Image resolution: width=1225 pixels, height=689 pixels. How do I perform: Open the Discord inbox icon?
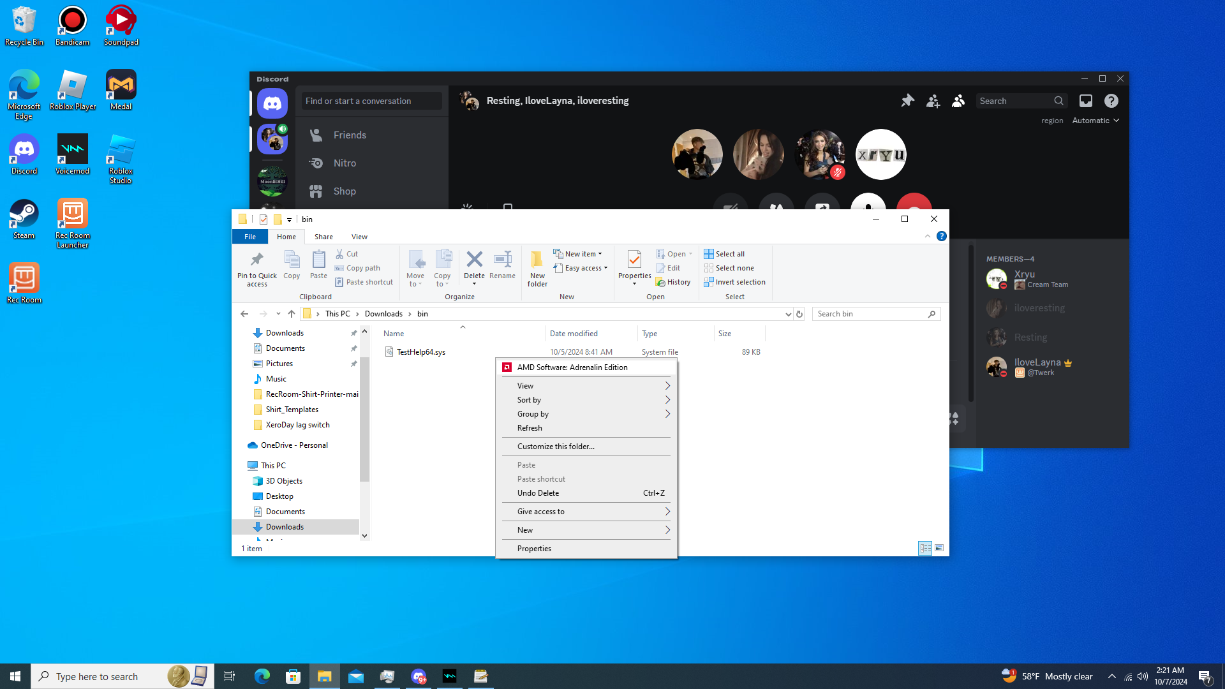[x=1085, y=101]
